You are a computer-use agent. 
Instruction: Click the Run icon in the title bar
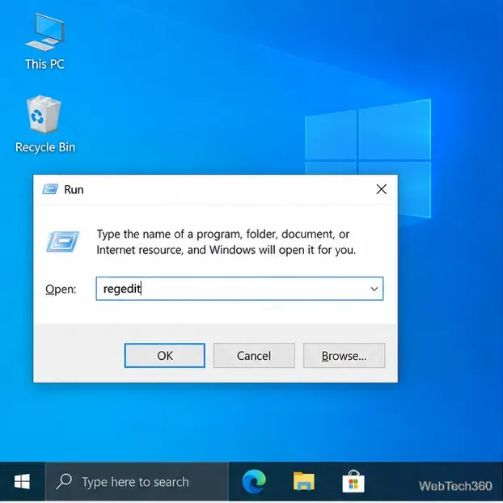(50, 189)
